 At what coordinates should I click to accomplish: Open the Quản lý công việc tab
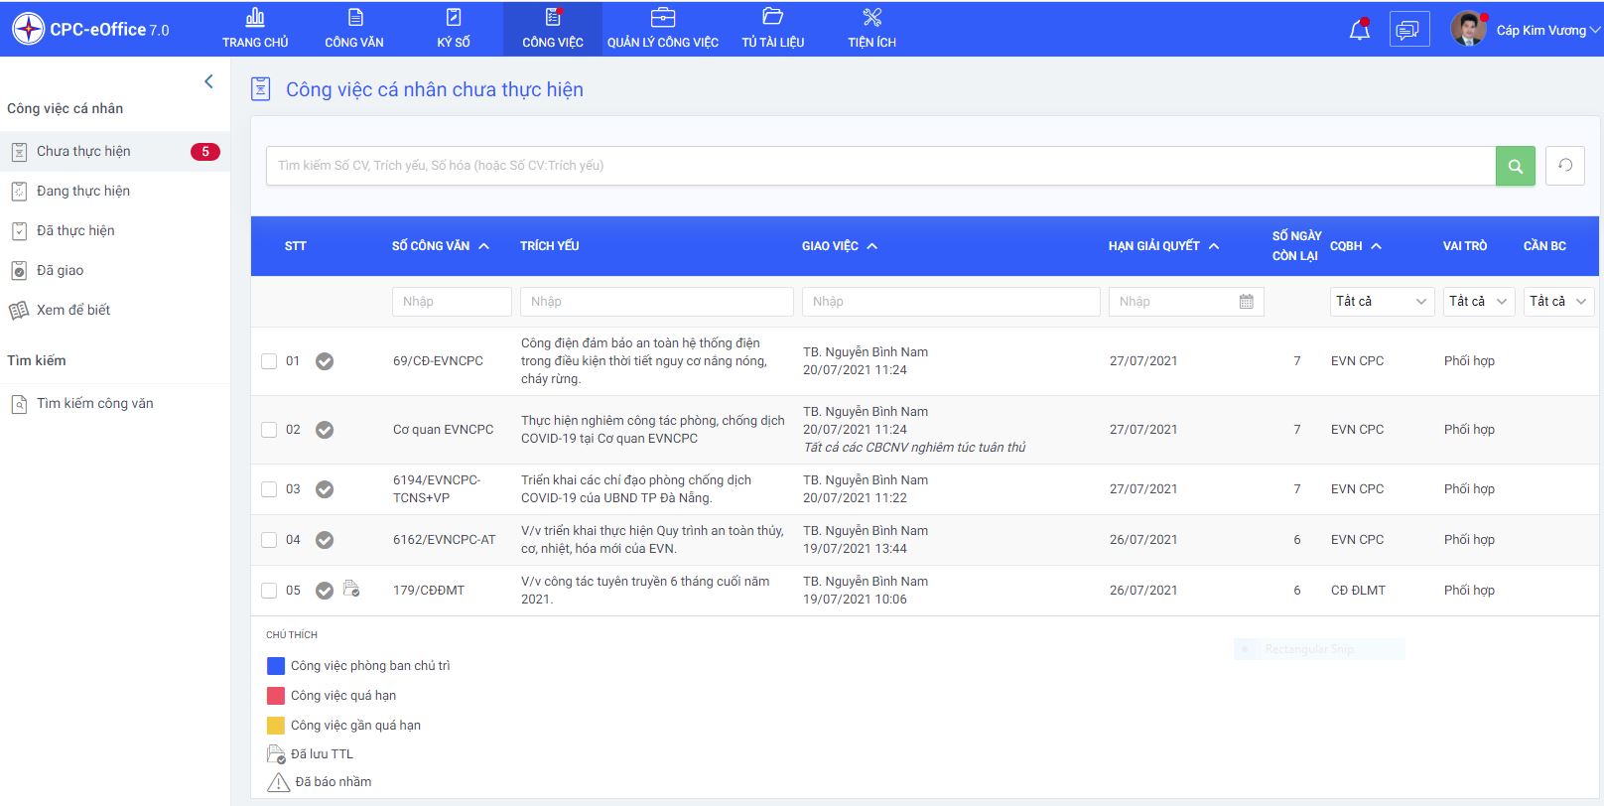coord(663,29)
